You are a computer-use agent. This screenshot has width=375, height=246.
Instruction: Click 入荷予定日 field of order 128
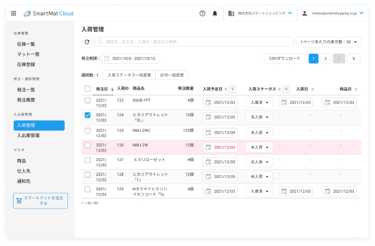pos(220,177)
